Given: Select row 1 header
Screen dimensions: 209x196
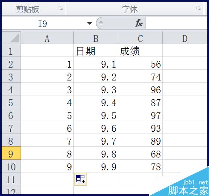Looking at the screenshot, I should [11, 50].
